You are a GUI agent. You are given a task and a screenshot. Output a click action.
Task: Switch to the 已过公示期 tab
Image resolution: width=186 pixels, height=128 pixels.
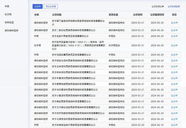(51, 6)
